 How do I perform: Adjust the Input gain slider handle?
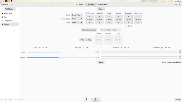(60, 52)
